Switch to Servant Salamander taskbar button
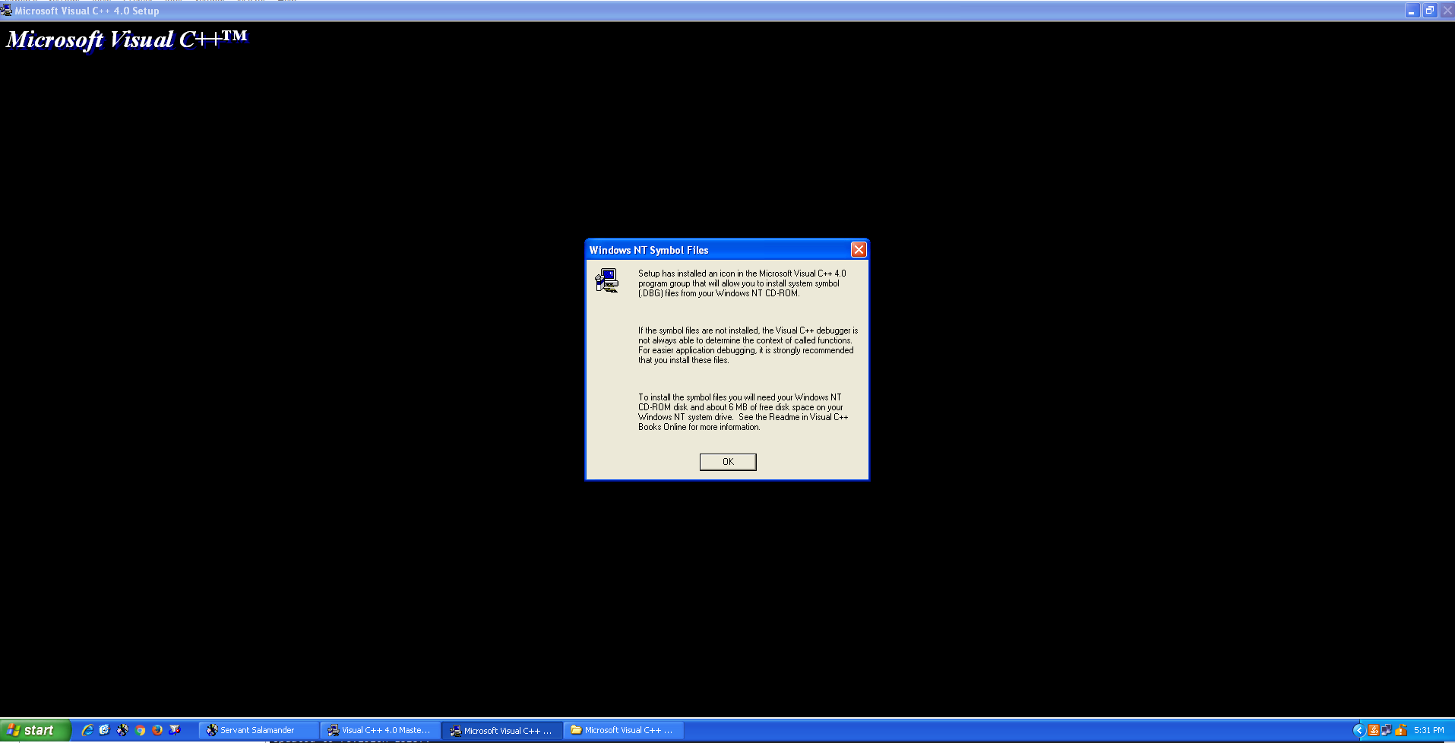Image resolution: width=1455 pixels, height=743 pixels. pyautogui.click(x=258, y=730)
